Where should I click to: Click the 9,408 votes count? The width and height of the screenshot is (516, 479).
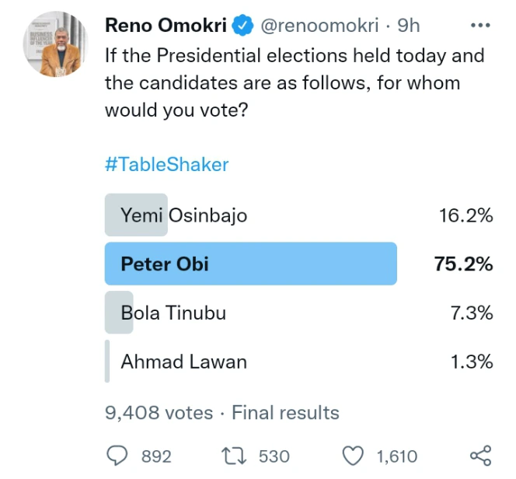tap(159, 412)
